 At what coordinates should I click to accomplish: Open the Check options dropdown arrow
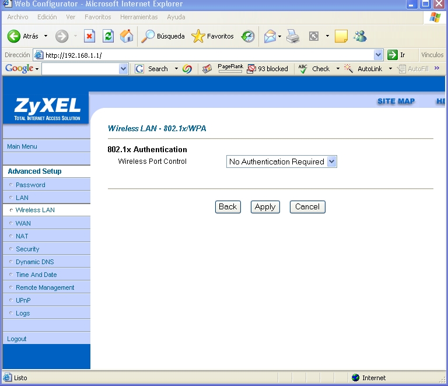point(338,69)
